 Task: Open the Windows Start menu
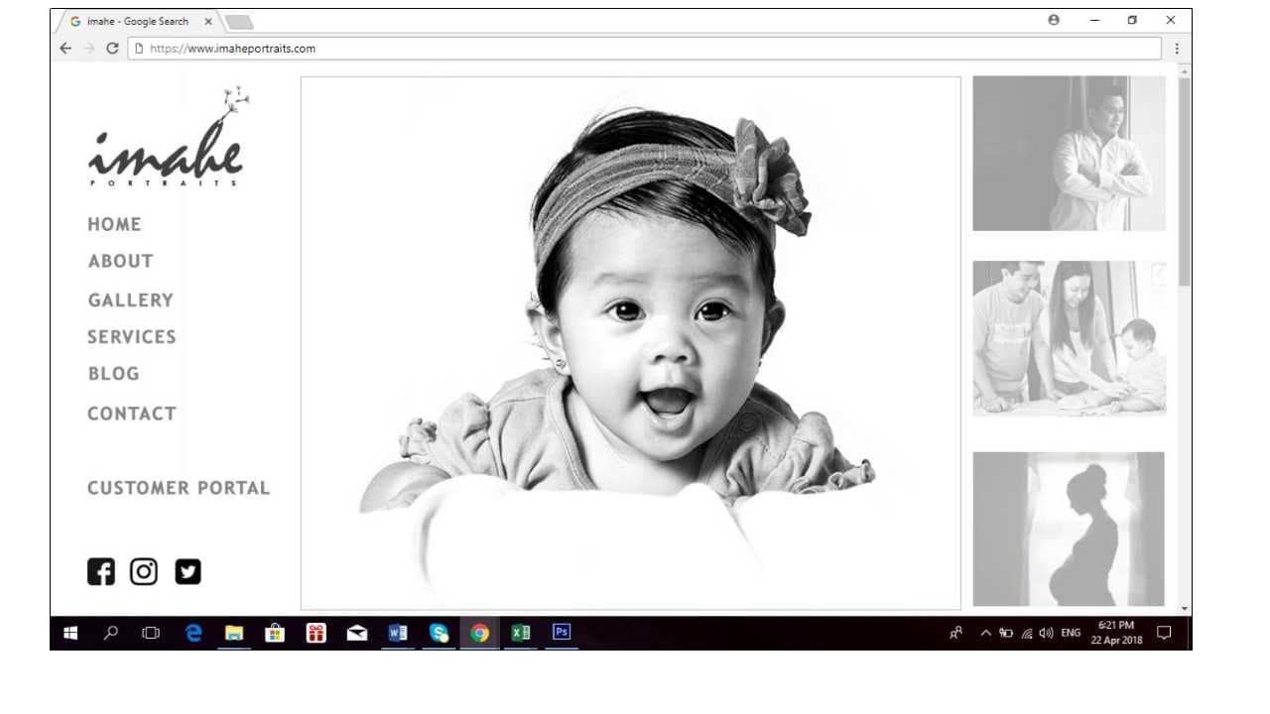[x=69, y=632]
